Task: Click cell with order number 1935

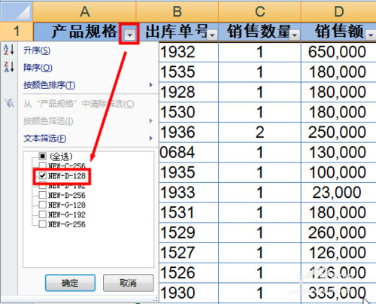Action: [189, 172]
